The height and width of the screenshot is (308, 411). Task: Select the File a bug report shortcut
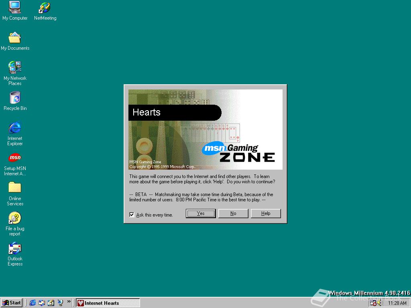(x=15, y=224)
